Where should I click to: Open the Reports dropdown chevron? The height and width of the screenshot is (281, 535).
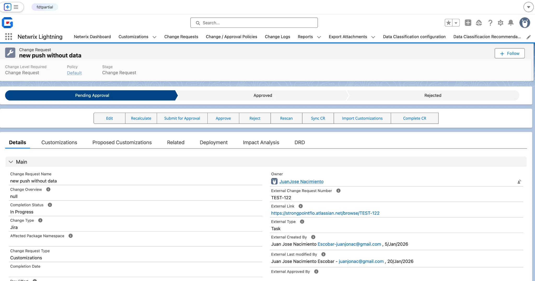319,37
